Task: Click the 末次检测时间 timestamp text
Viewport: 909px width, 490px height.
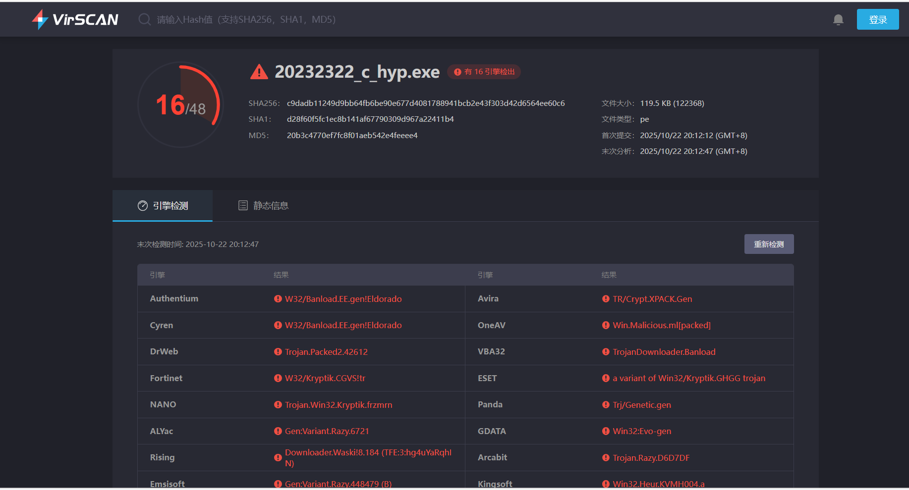Action: click(198, 245)
